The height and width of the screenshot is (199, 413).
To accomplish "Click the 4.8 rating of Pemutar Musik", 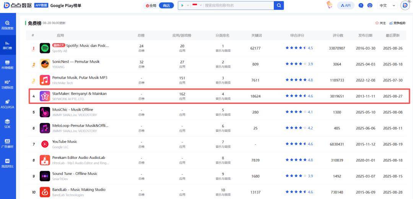I will point(310,80).
